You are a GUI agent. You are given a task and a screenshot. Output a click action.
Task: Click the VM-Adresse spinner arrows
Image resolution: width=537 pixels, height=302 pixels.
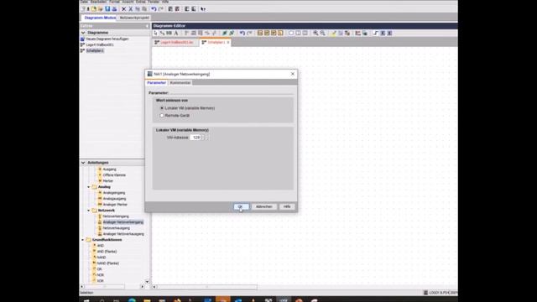(203, 138)
